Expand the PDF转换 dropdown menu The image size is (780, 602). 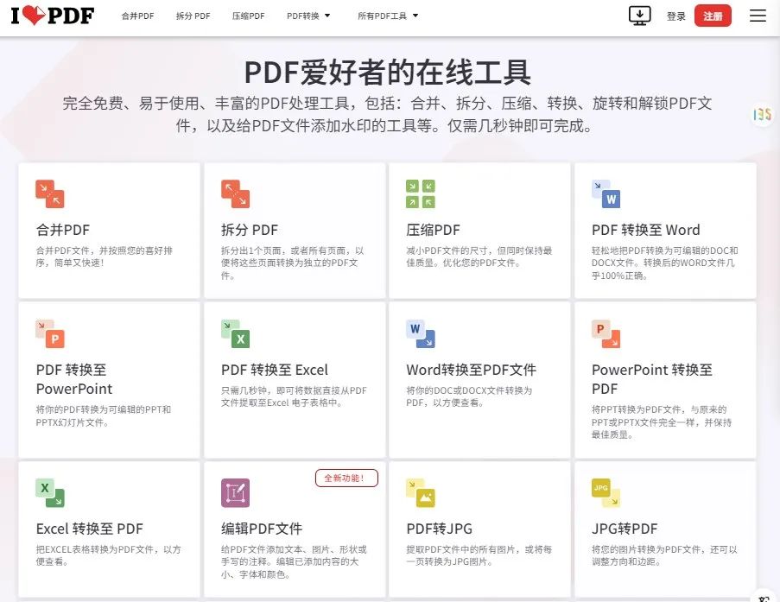tap(308, 16)
